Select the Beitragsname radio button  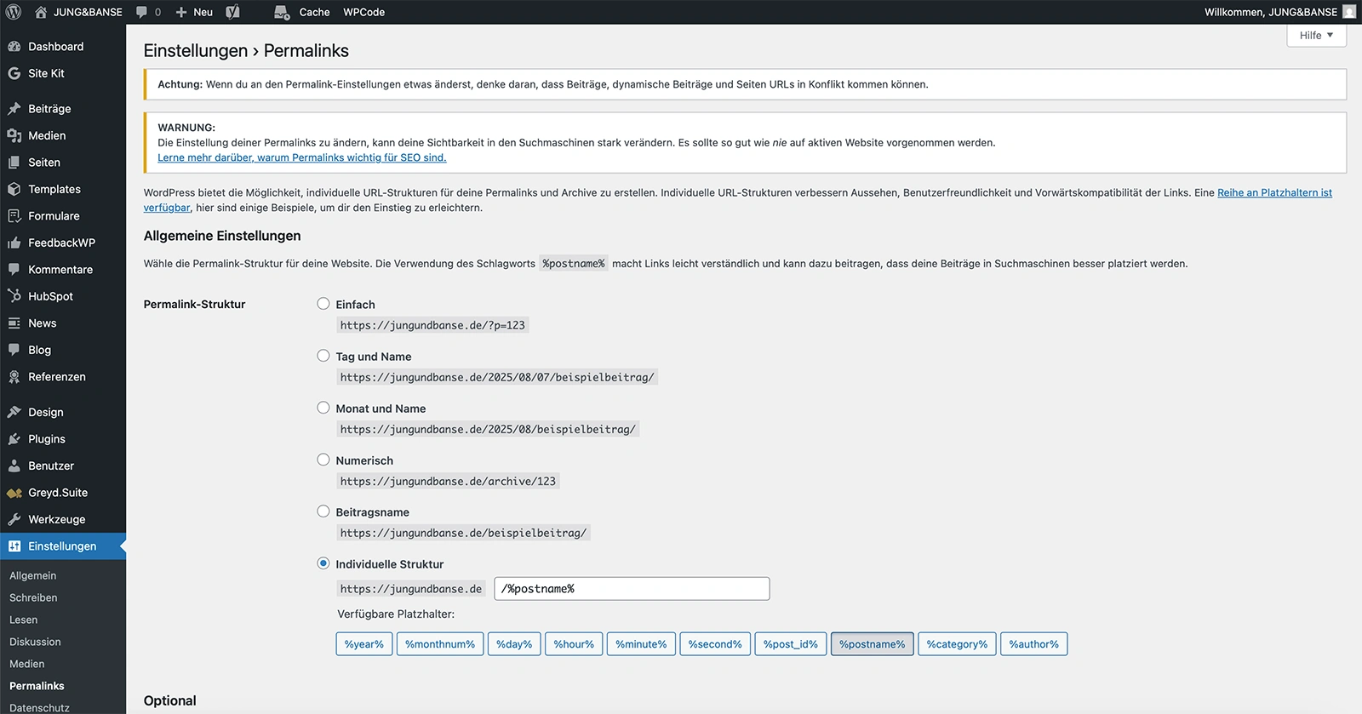323,511
